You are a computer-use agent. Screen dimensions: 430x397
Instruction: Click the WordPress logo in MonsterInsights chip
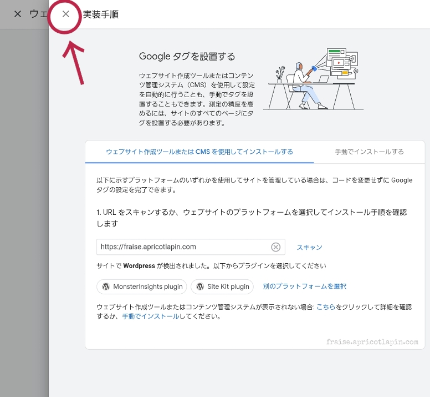click(106, 287)
